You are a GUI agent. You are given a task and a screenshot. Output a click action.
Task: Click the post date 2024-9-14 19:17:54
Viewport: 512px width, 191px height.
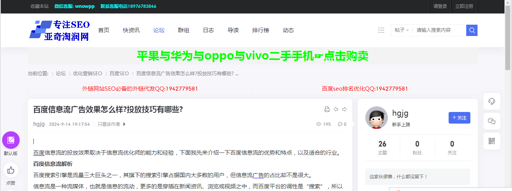[x=69, y=124]
